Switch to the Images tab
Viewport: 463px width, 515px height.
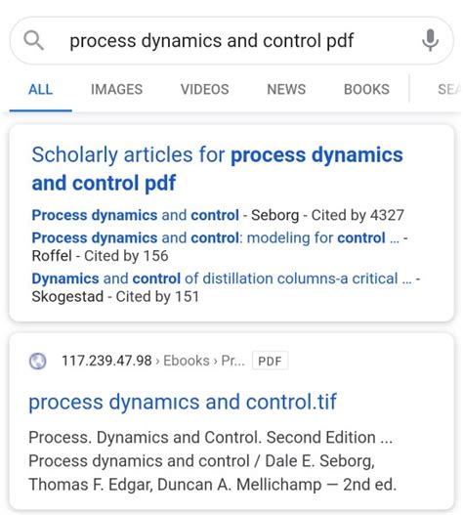coord(116,89)
